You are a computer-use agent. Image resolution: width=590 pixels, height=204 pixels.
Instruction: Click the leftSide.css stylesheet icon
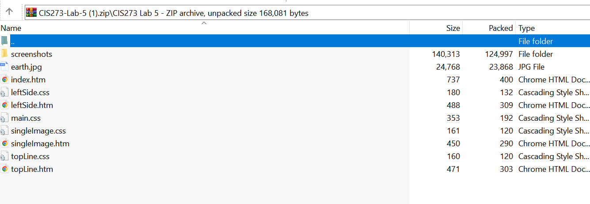point(4,93)
